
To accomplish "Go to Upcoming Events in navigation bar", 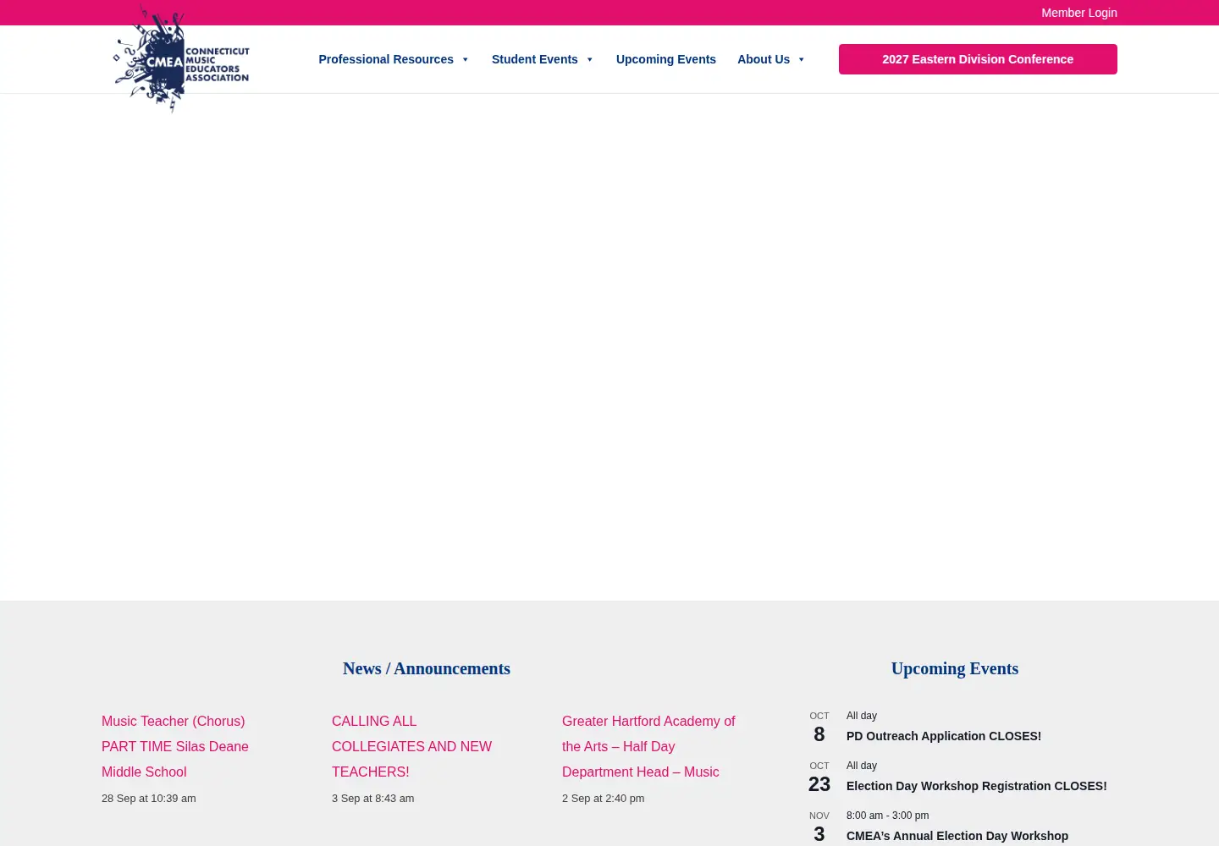I will (x=666, y=59).
